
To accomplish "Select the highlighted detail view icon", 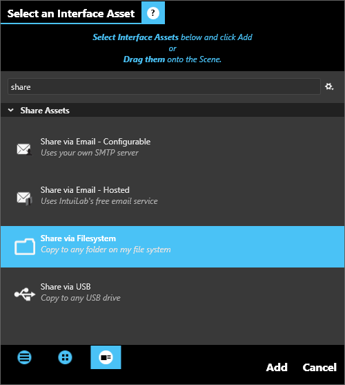I will (x=106, y=357).
